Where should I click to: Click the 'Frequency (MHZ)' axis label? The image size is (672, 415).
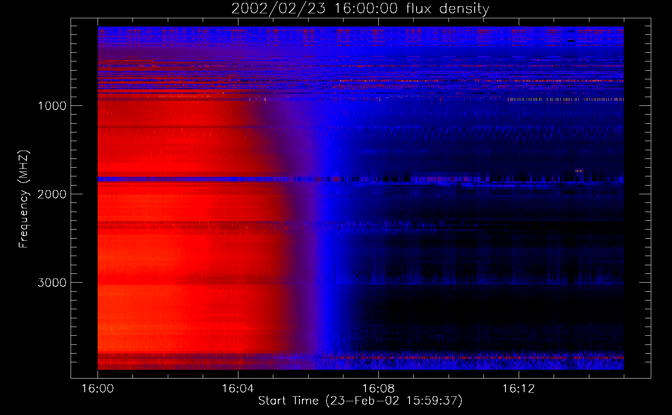pyautogui.click(x=24, y=199)
